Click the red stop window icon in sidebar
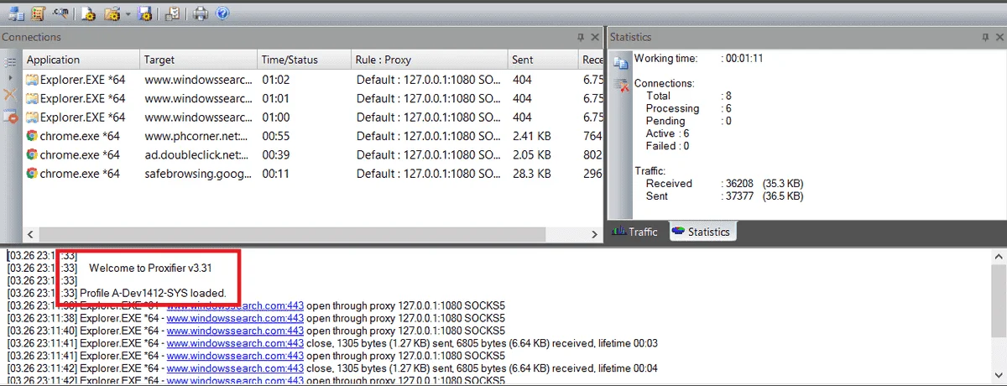The image size is (1007, 386). click(11, 116)
